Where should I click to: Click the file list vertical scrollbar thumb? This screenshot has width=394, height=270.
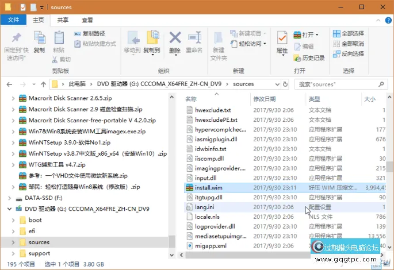point(389,167)
